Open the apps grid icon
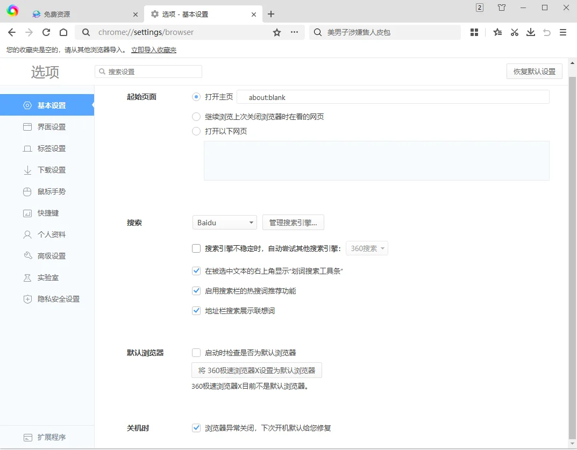577x450 pixels. (474, 32)
